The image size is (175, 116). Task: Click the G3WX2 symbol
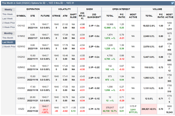(21, 78)
